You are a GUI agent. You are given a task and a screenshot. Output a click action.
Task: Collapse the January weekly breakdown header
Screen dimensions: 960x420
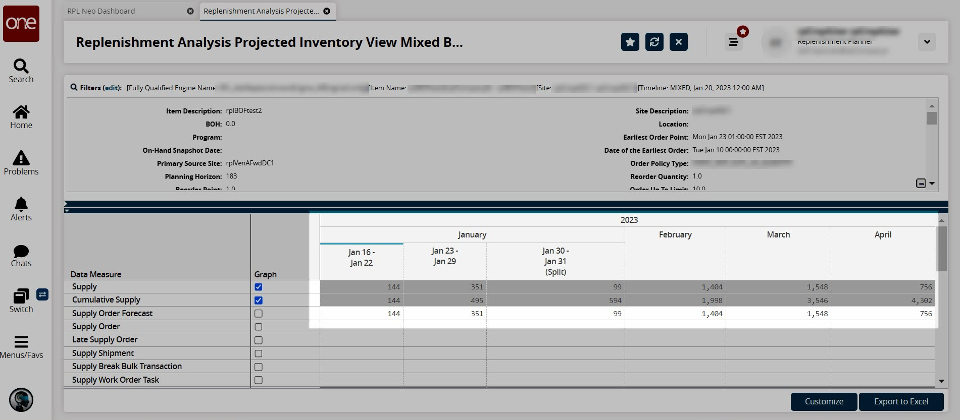472,234
